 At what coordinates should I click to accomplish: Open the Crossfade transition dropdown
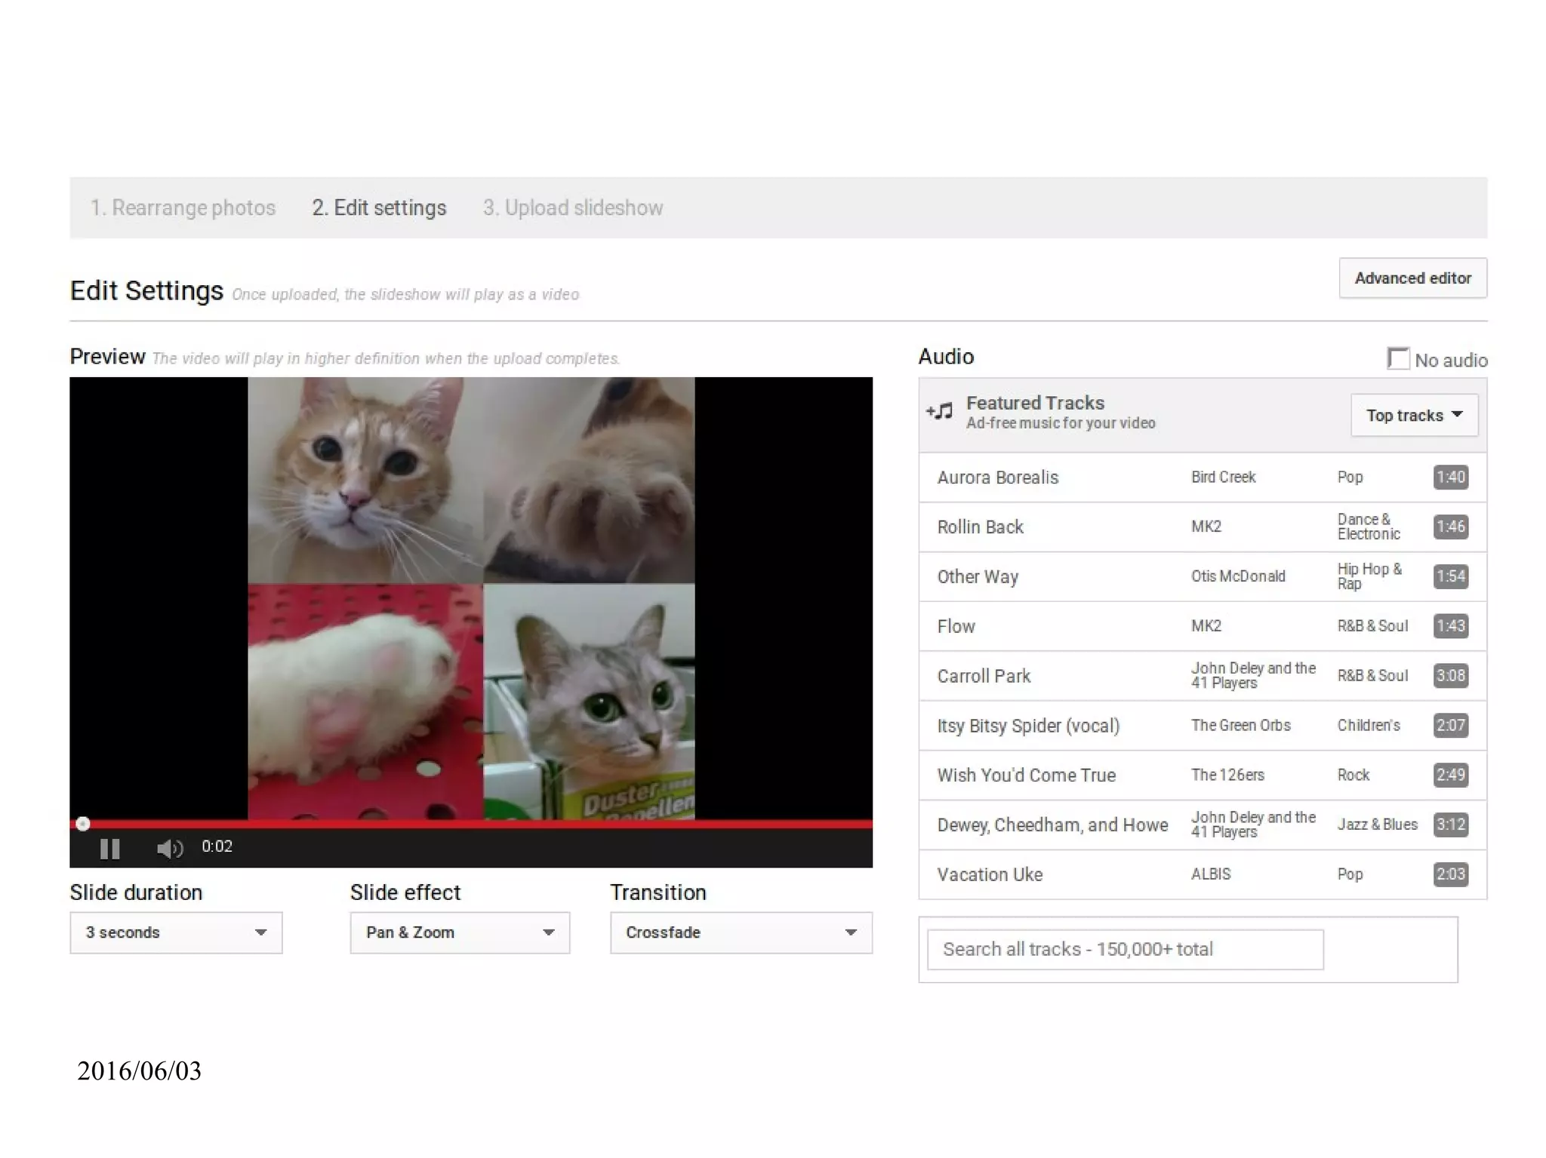[x=741, y=932]
